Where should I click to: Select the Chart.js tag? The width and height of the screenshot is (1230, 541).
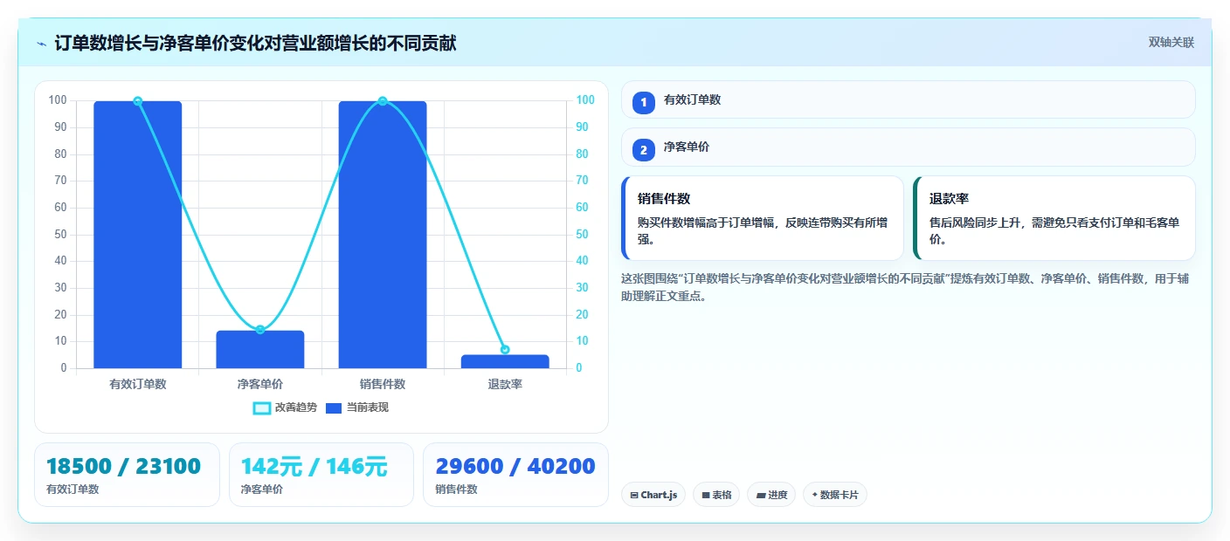click(x=653, y=495)
